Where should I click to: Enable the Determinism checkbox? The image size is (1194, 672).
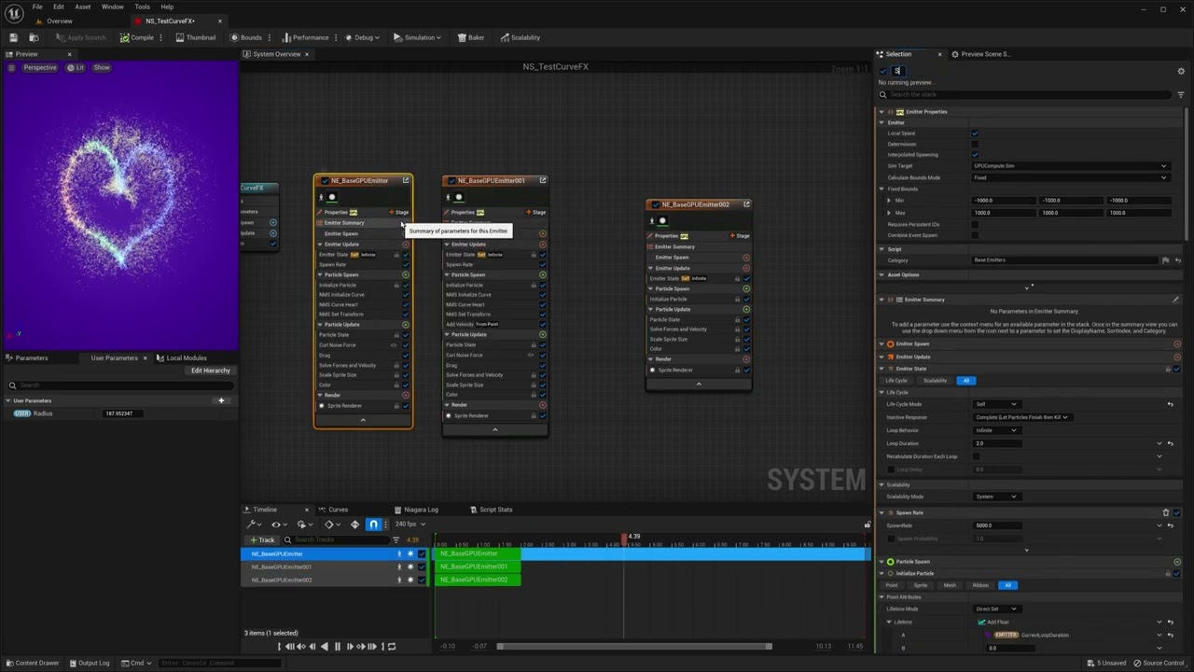click(x=975, y=144)
